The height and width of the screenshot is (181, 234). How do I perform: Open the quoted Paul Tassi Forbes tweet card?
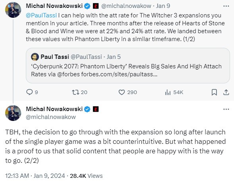click(x=128, y=66)
